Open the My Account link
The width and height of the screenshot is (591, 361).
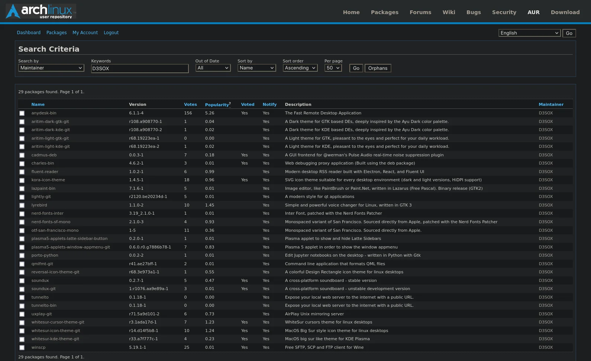(x=85, y=33)
